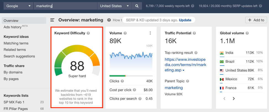
Task: Click help icon next to weekly reports left
Action: coord(193,6)
